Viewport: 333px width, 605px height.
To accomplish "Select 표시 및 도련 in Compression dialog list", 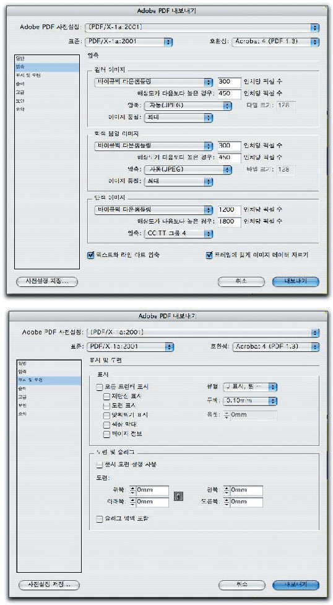I will click(x=46, y=76).
